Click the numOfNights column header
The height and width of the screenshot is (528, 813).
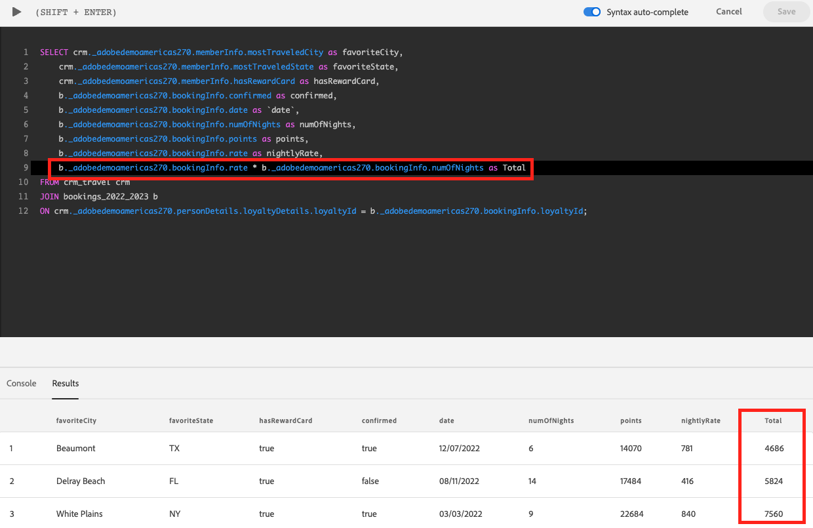pos(551,420)
